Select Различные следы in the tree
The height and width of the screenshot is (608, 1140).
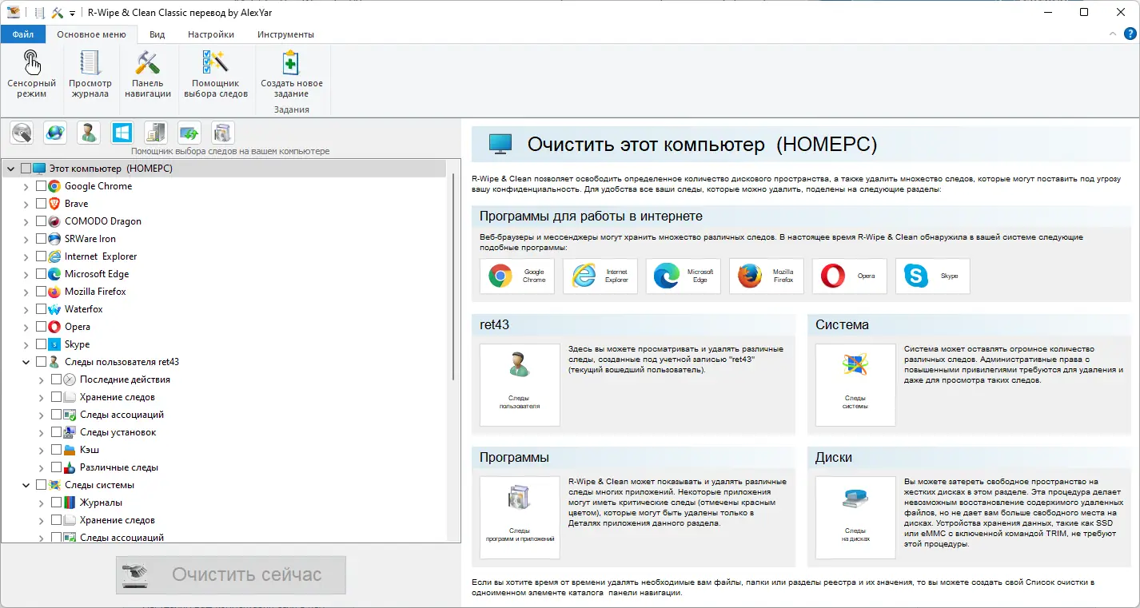click(119, 467)
